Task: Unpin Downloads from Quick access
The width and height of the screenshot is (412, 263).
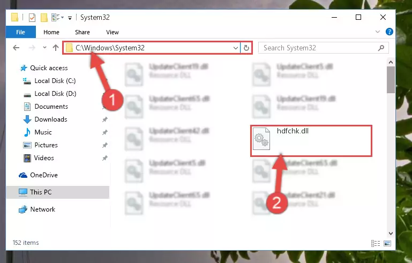Action: (105, 119)
